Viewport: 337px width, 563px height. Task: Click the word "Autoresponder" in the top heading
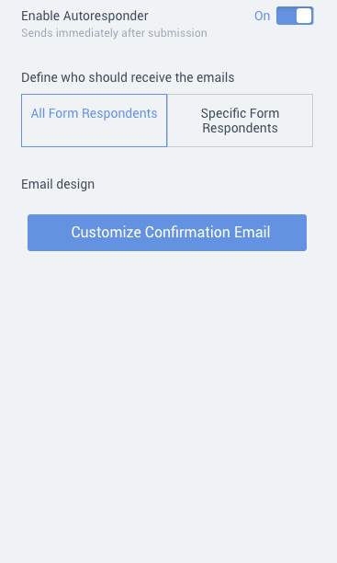[106, 16]
